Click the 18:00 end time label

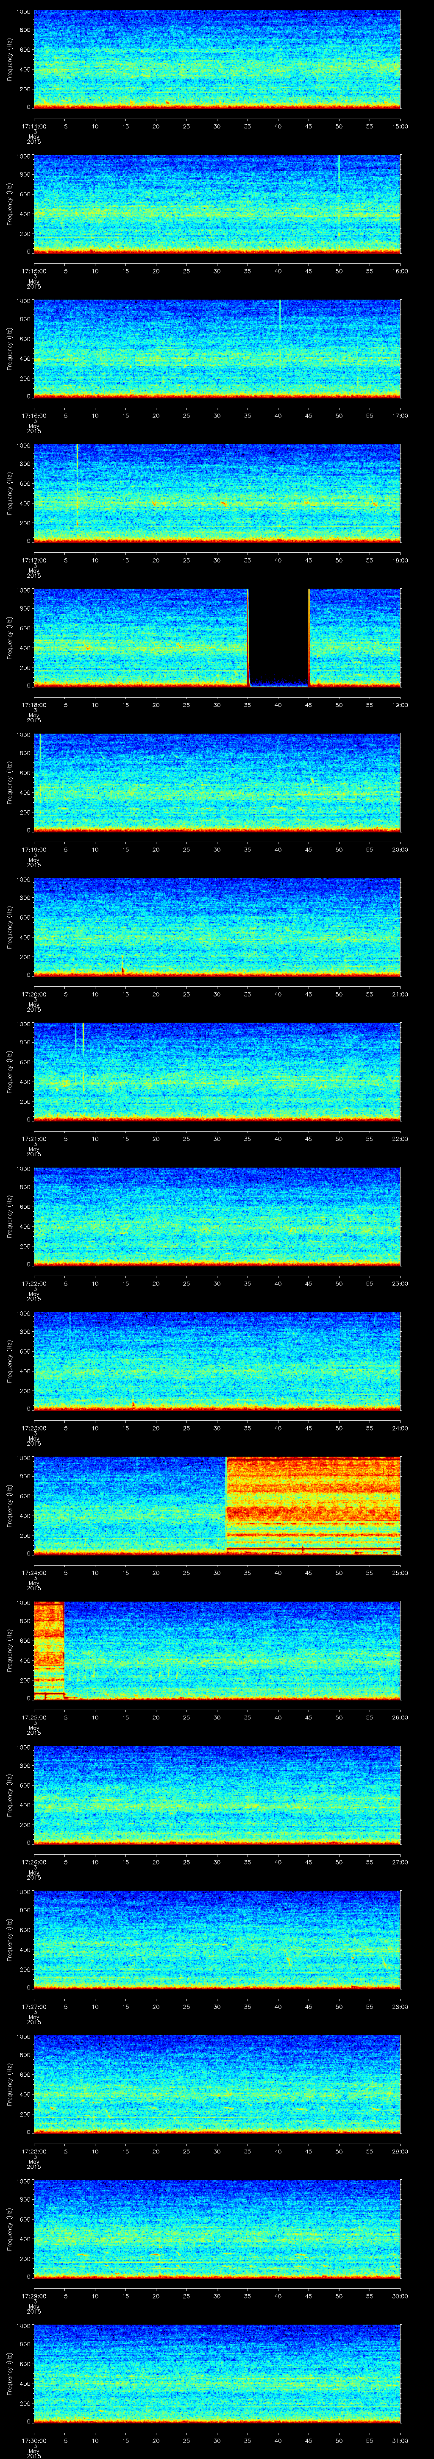400,560
